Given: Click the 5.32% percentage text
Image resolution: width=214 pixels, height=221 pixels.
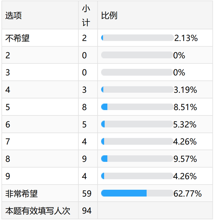Looking at the screenshot, I should (185, 124).
